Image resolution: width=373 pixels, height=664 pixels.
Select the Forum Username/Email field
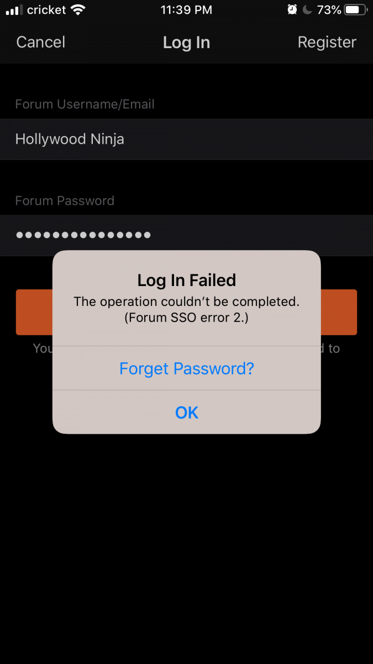tap(186, 139)
